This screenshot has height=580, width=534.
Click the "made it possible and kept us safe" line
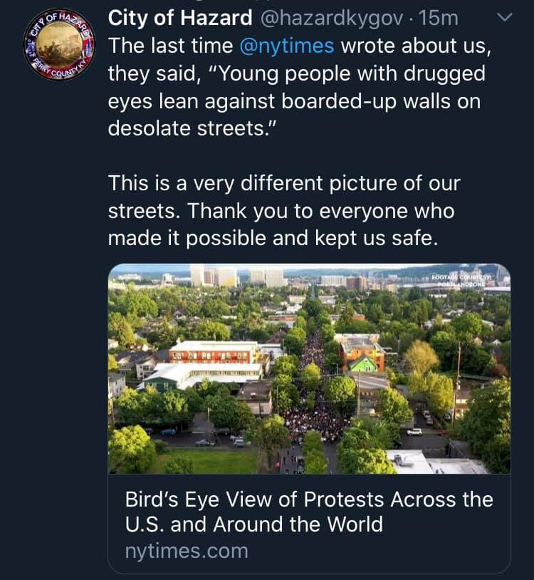[271, 239]
